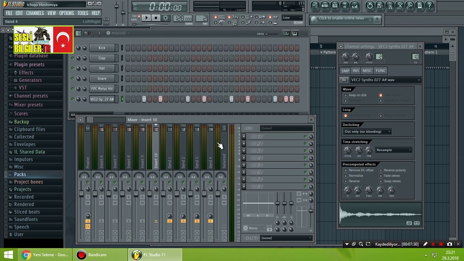
Task: Select the FPC Metal Hit channel button
Action: pyautogui.click(x=102, y=88)
